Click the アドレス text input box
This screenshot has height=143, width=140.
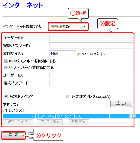point(44,104)
